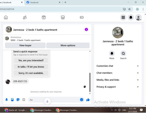Open the Chrome profile icon
The image size is (146, 113).
pyautogui.click(x=137, y=9)
